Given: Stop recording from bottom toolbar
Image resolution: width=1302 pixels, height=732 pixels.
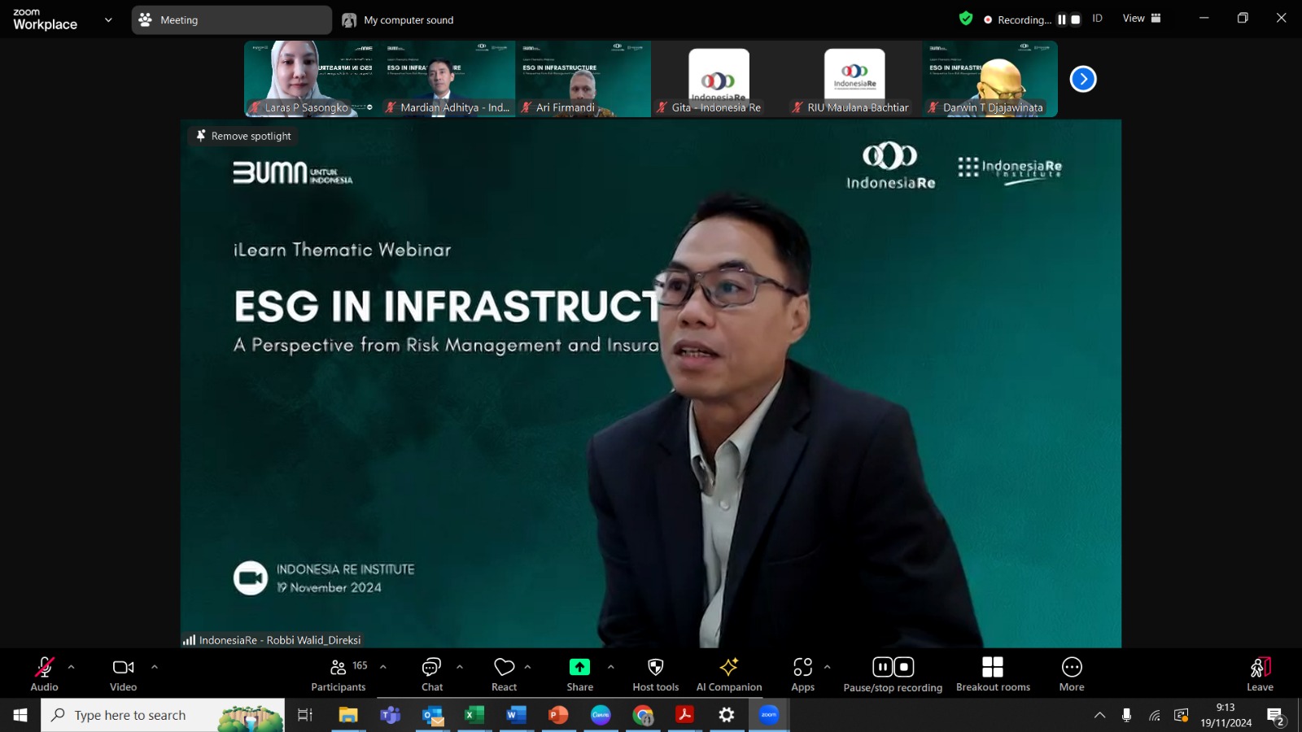Looking at the screenshot, I should (904, 667).
